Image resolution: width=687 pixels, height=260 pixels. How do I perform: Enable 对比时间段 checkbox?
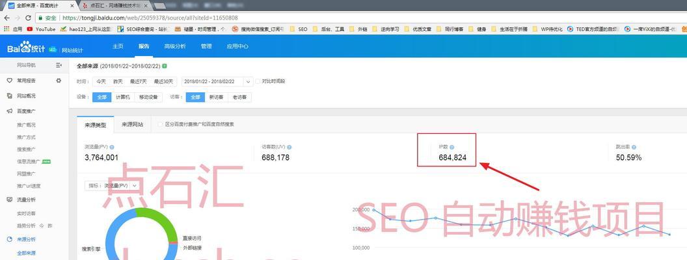[258, 81]
